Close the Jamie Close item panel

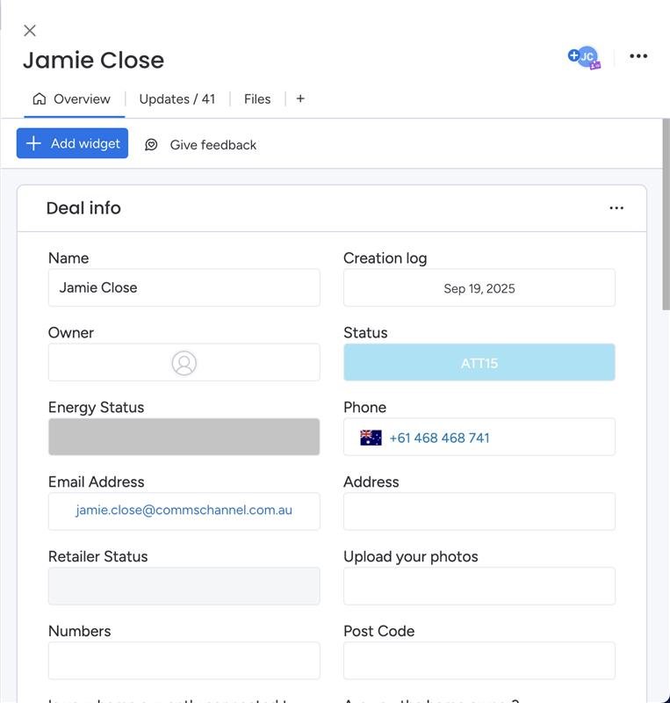click(x=30, y=31)
